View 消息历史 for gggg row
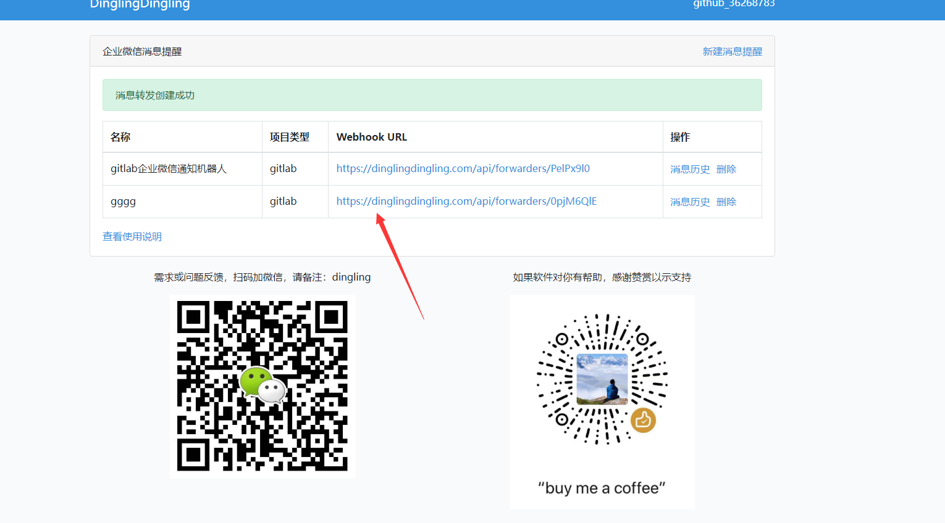945x523 pixels. tap(690, 202)
